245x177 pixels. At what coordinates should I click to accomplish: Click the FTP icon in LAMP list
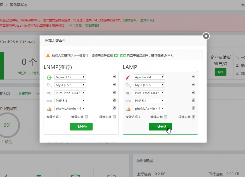[128, 93]
